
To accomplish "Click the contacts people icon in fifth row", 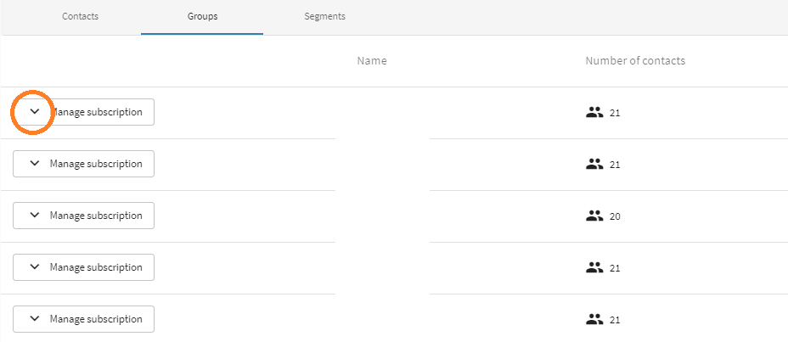I will point(594,319).
